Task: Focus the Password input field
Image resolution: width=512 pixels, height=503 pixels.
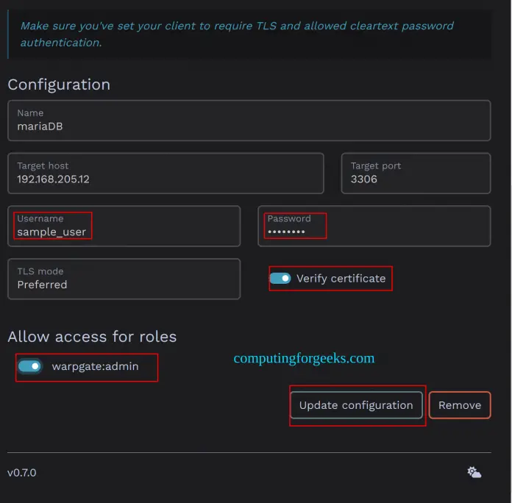Action: (x=374, y=226)
